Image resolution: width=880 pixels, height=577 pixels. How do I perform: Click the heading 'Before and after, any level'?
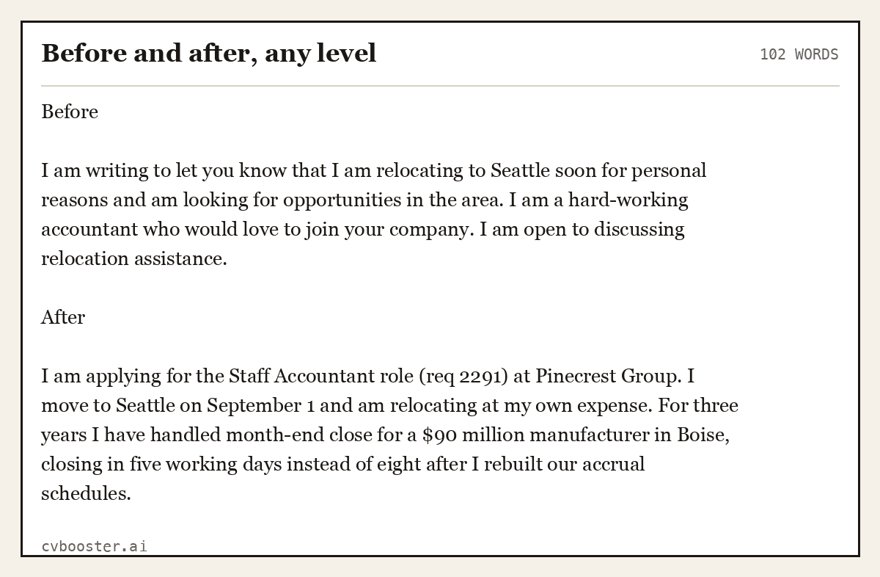pyautogui.click(x=209, y=54)
